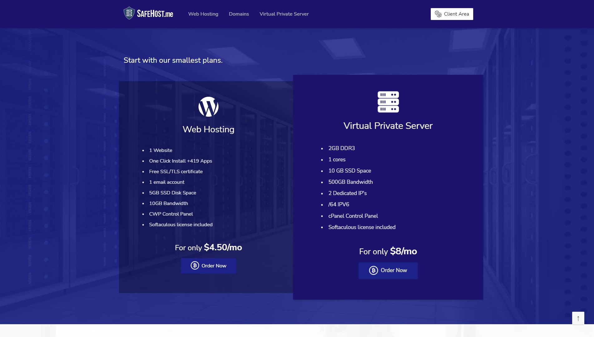Click the "cPanel Control Panel" feature line
Image resolution: width=594 pixels, height=337 pixels.
tap(353, 216)
